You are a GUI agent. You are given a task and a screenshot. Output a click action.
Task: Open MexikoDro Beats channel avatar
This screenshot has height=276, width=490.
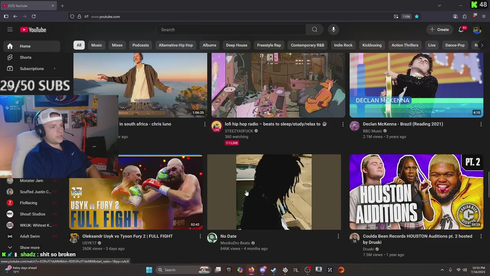tap(212, 238)
